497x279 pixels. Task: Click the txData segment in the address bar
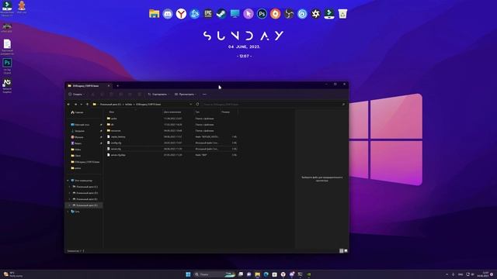[x=128, y=104]
